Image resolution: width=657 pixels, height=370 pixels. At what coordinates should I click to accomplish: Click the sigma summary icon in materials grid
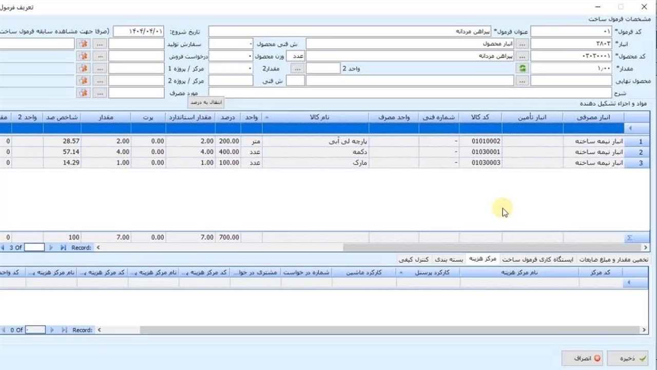[x=629, y=238]
